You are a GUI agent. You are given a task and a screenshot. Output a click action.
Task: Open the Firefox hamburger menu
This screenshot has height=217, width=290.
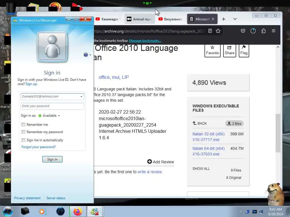[x=274, y=31]
